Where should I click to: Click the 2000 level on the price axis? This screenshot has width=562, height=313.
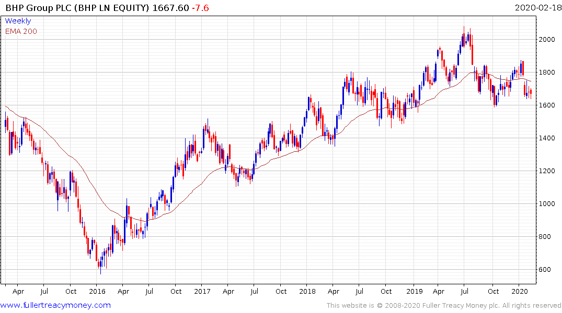click(x=548, y=40)
